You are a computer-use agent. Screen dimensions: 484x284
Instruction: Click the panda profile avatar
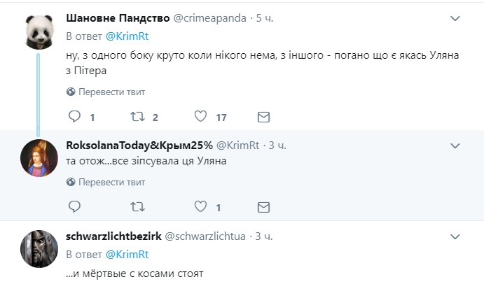(41, 30)
